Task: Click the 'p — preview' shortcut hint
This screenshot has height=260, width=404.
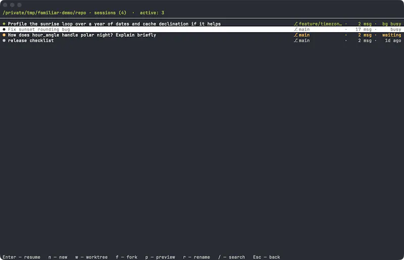Action: coord(160,257)
